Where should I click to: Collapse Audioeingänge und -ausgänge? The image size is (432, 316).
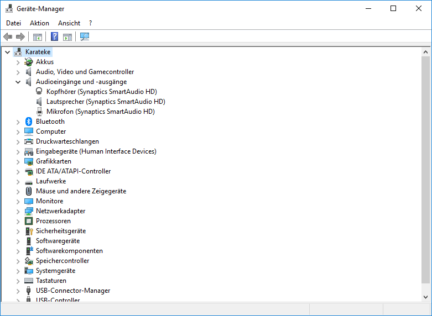18,82
